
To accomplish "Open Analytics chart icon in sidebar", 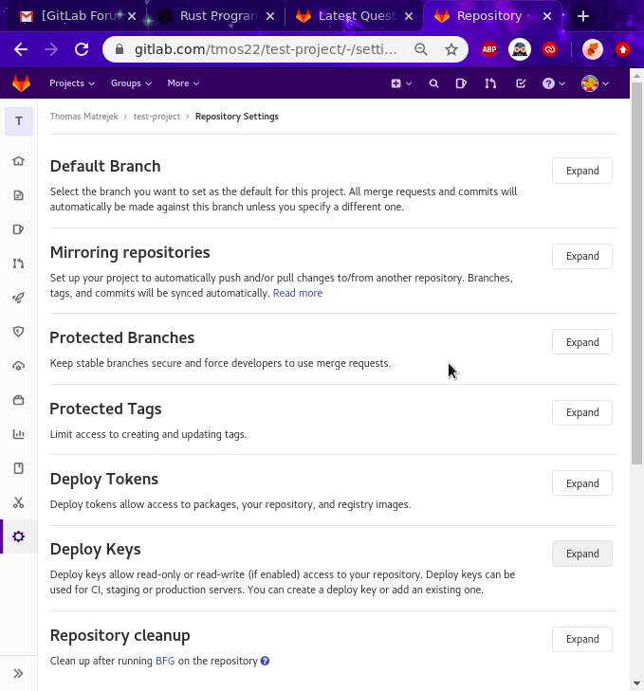I will coord(18,434).
